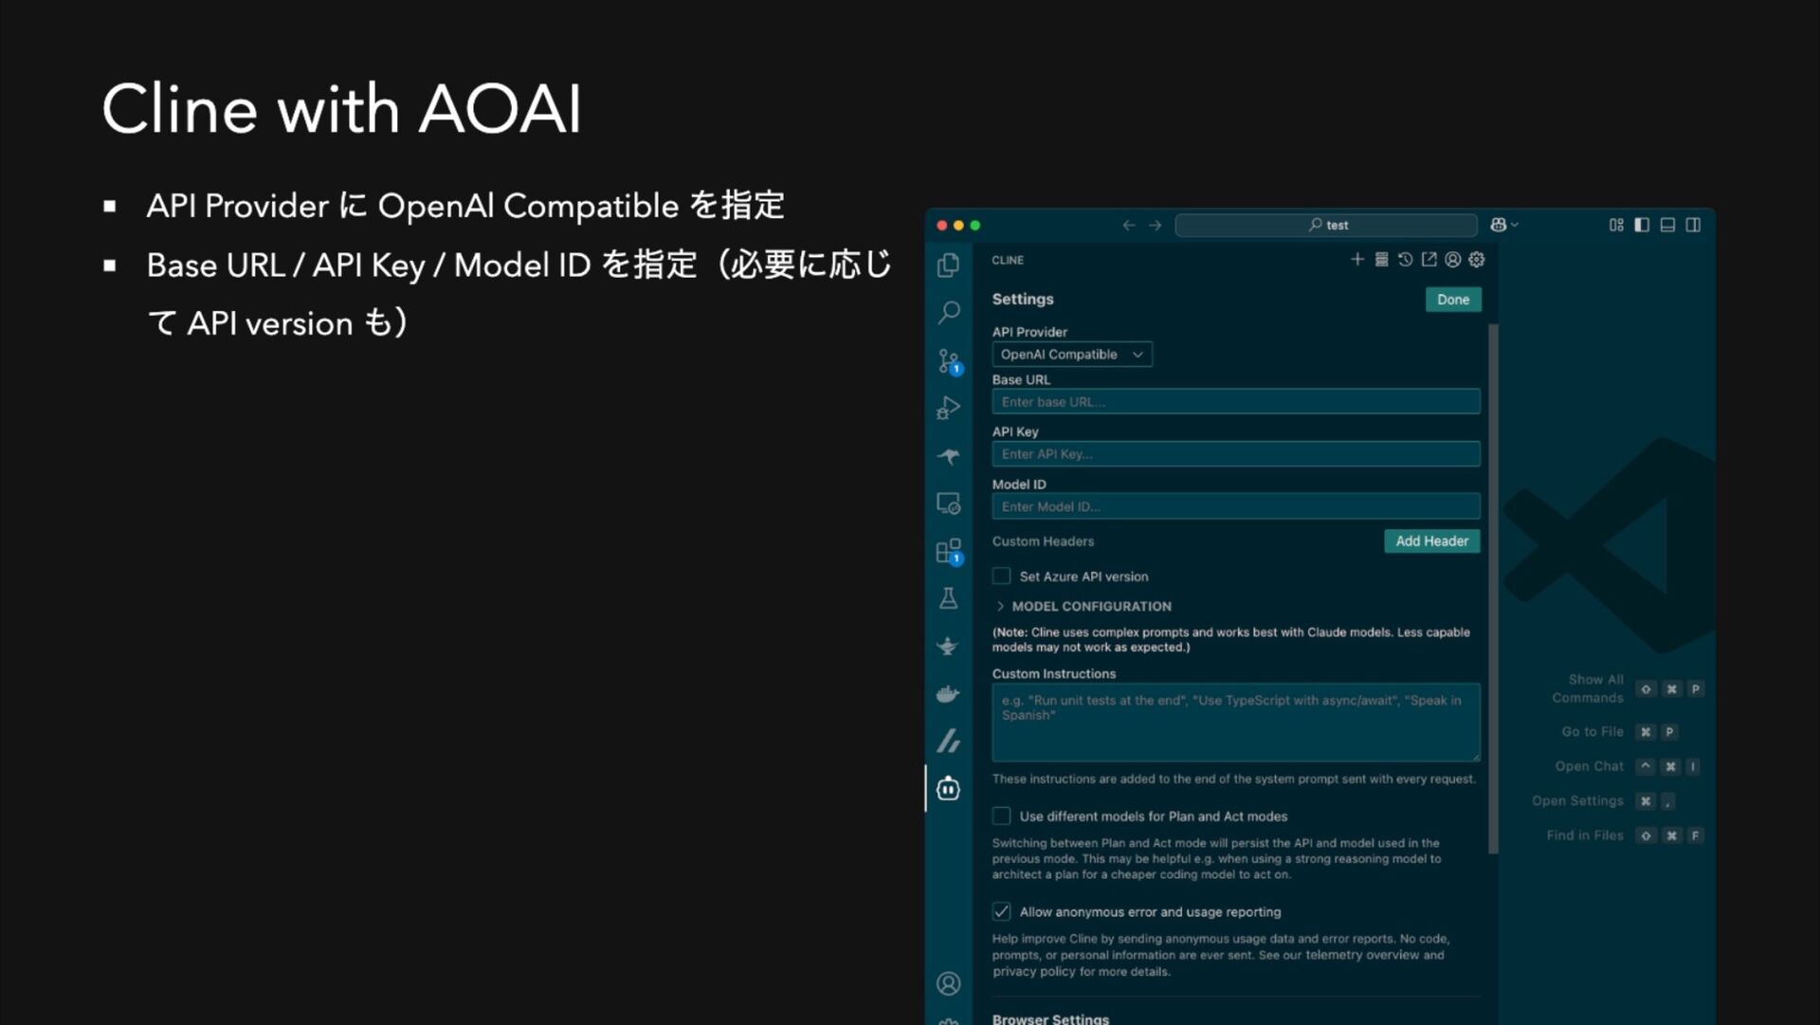Click the Done button in Settings
Screen dimensions: 1820x1025
click(x=1452, y=300)
